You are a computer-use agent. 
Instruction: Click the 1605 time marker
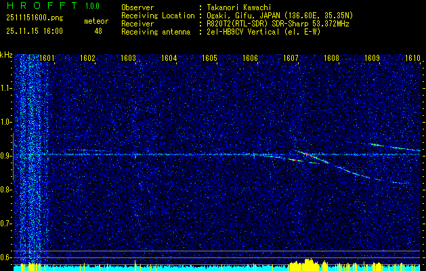209,58
